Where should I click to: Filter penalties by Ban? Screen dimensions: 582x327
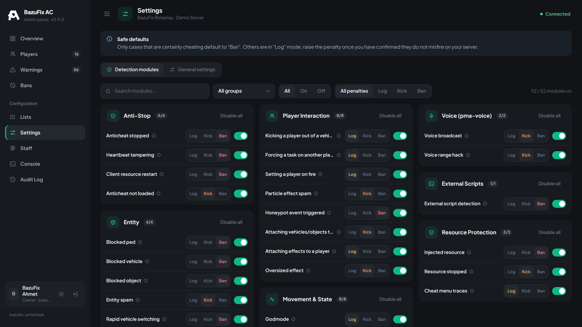421,91
